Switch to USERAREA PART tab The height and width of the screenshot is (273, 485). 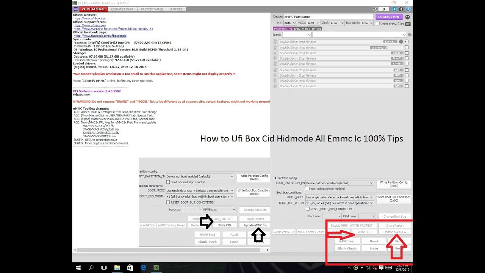[x=122, y=9]
